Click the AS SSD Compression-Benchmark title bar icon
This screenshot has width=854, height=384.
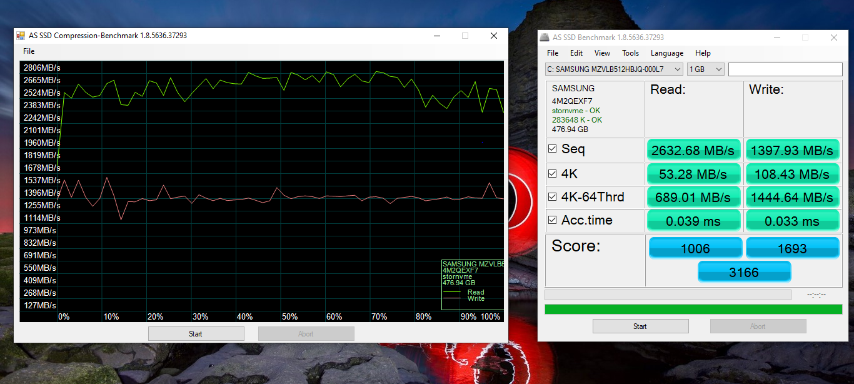[x=21, y=36]
